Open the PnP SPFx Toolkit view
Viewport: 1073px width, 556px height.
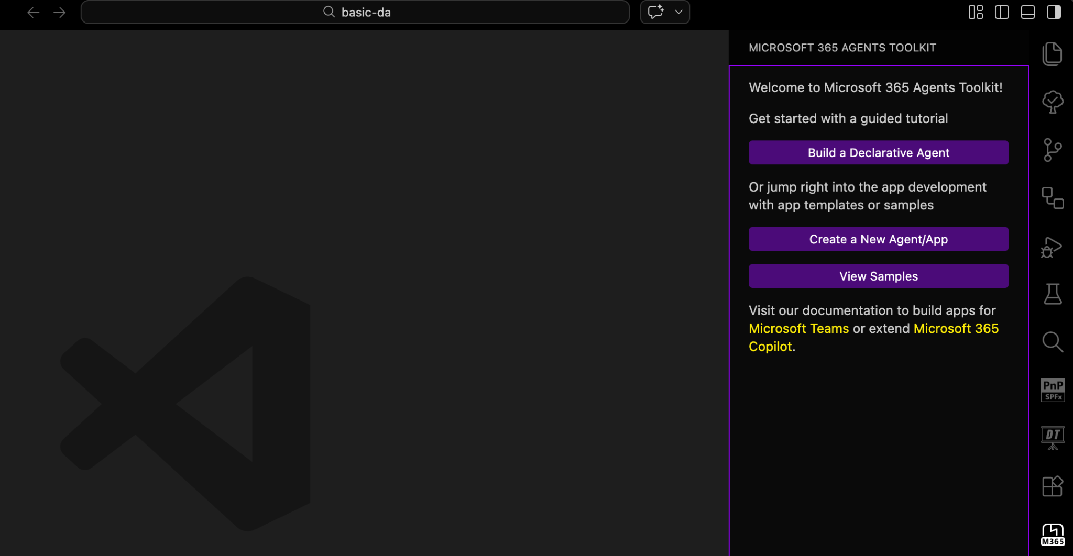[1052, 390]
